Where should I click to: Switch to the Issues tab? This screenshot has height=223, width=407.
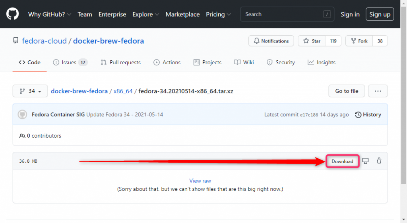(70, 62)
